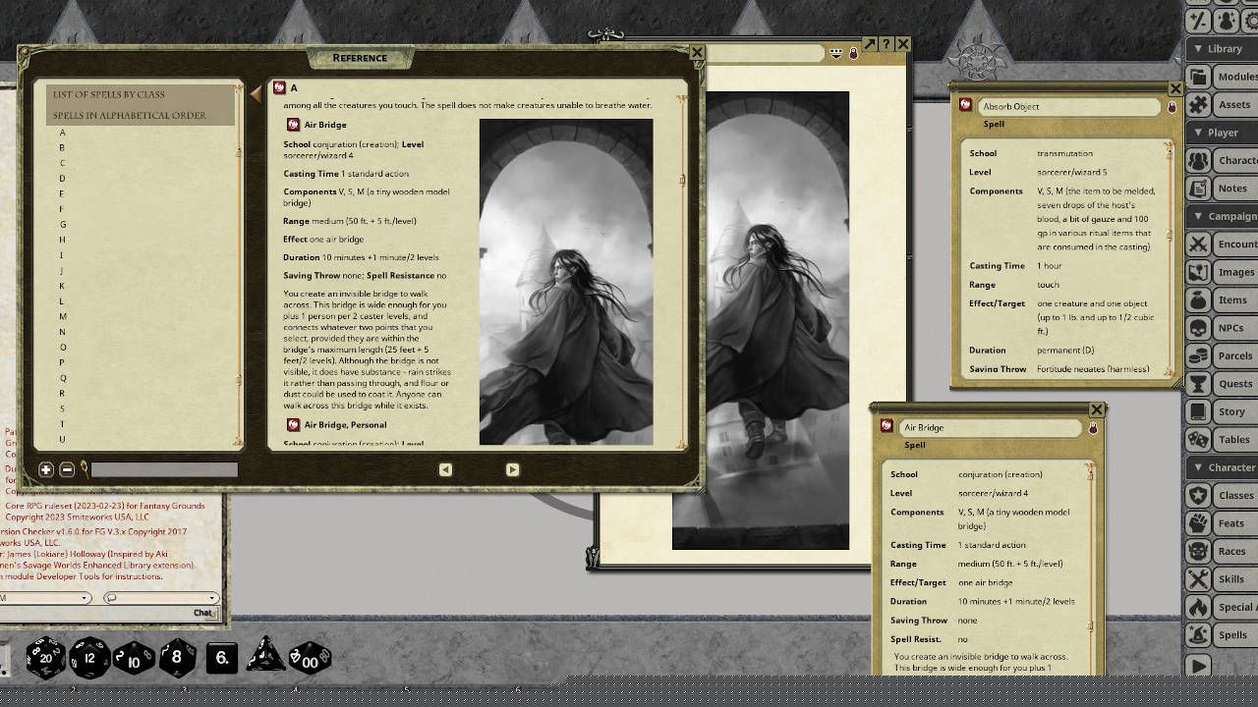Screen dimensions: 1258x707
Task: Collapse all index entries with minus button
Action: (67, 469)
